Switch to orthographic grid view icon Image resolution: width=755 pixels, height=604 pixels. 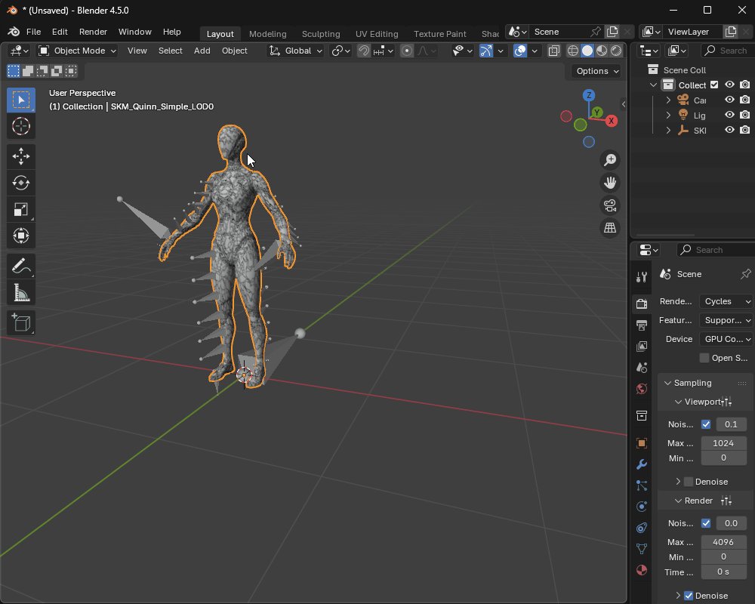[x=610, y=228]
